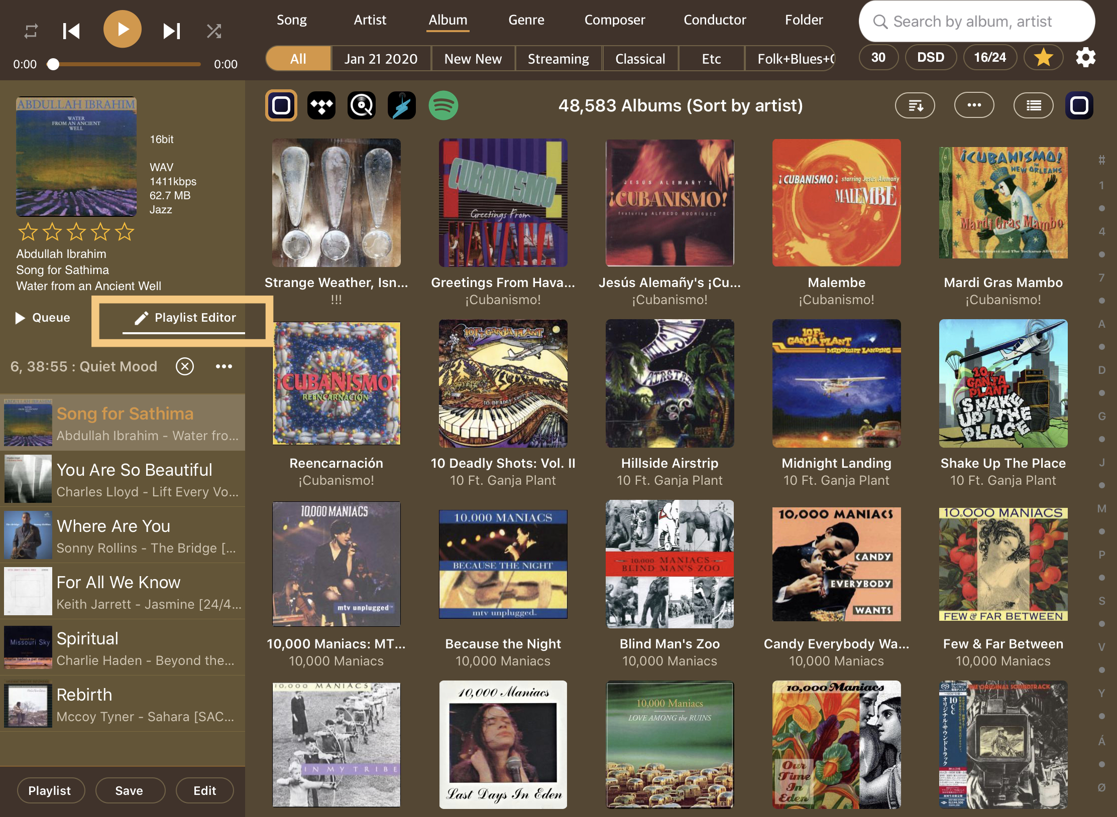Screen dimensions: 1117x817
Task: Select the Classical filter
Action: (x=640, y=59)
